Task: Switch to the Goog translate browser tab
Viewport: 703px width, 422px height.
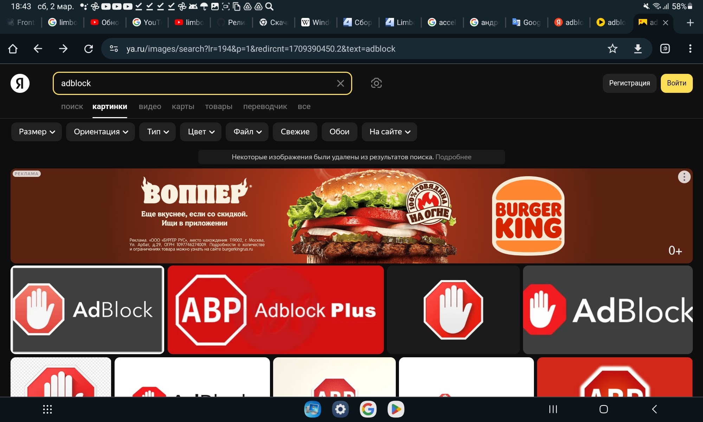Action: pyautogui.click(x=527, y=23)
